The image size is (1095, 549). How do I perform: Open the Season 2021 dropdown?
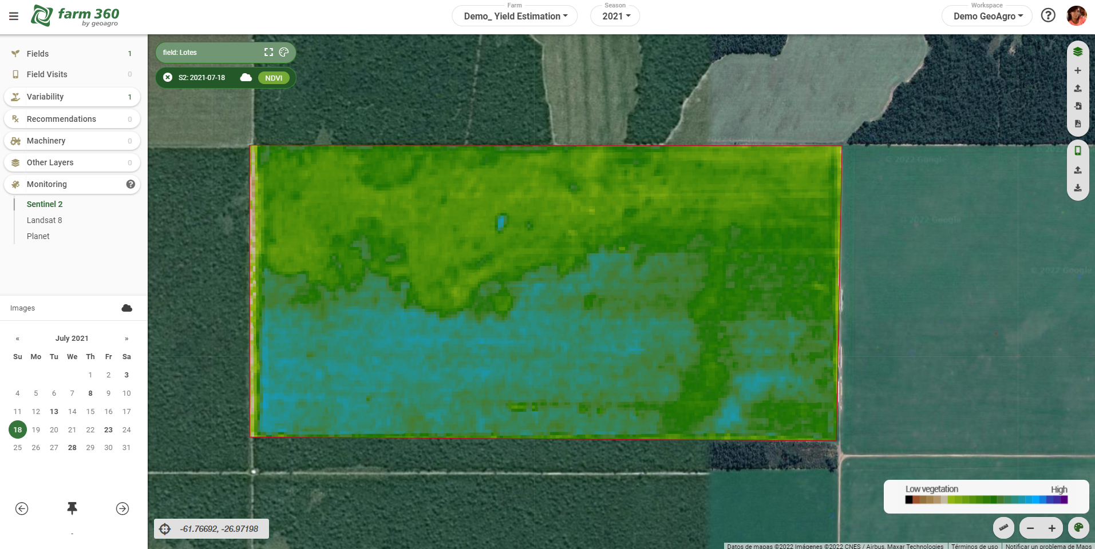(x=615, y=16)
